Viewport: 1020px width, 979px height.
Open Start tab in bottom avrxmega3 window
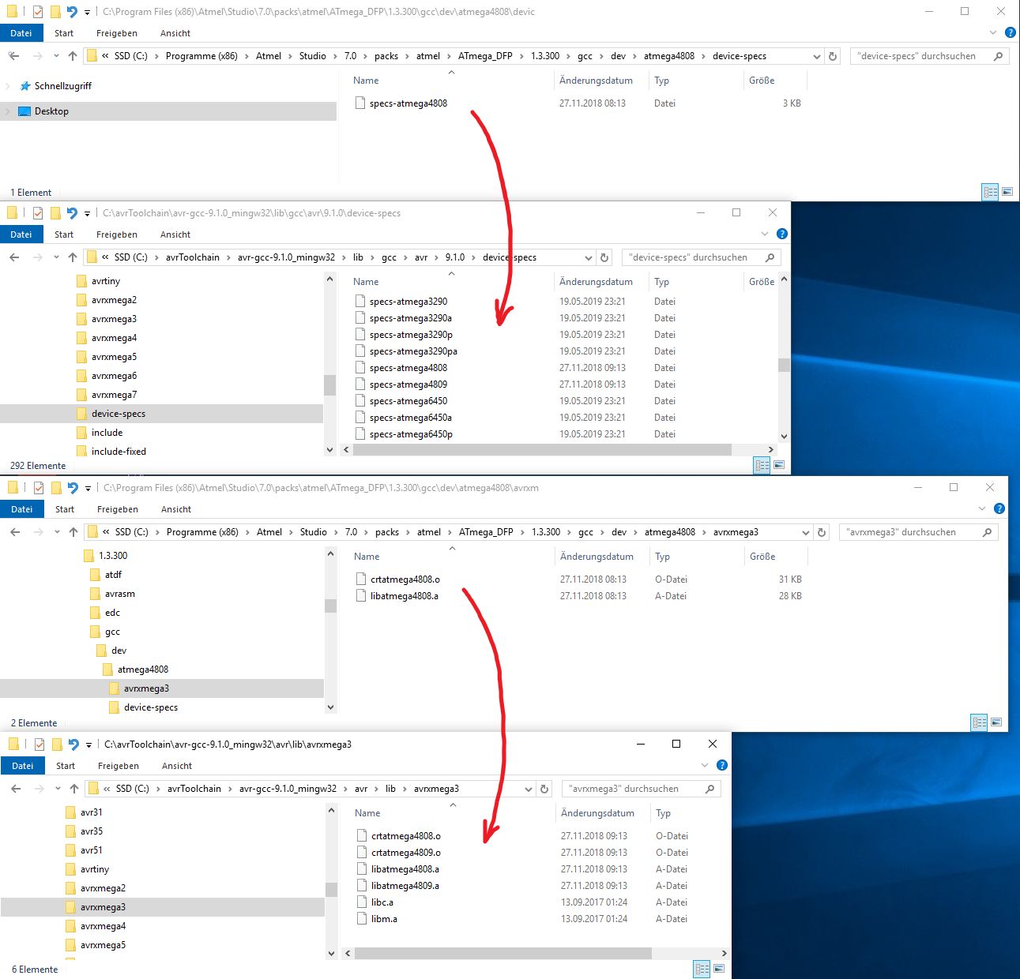point(66,766)
